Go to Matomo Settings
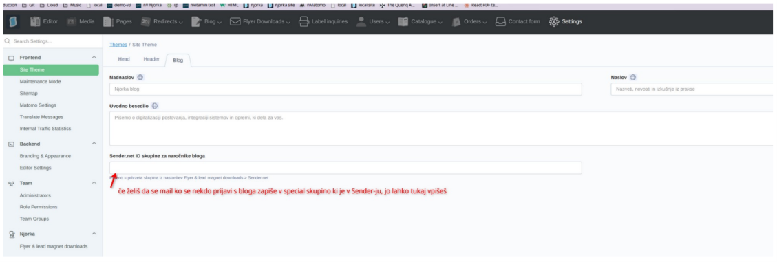The image size is (777, 262). [38, 105]
